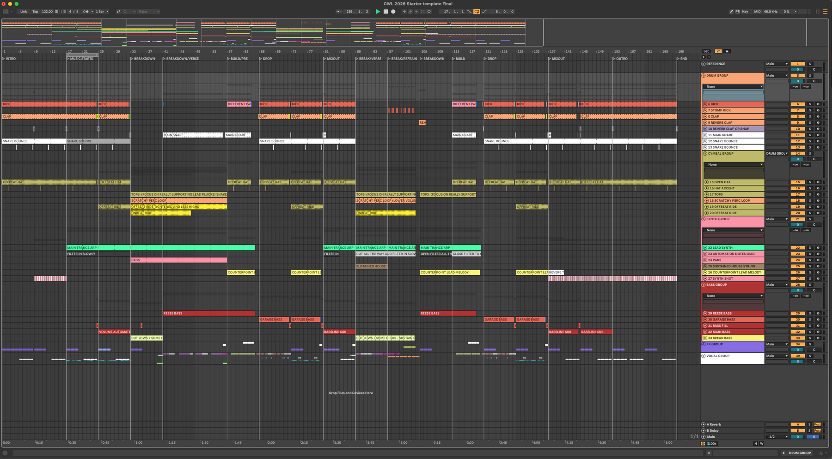Unfold the 7 STOMP KICK track
832x459 pixels.
(705, 111)
